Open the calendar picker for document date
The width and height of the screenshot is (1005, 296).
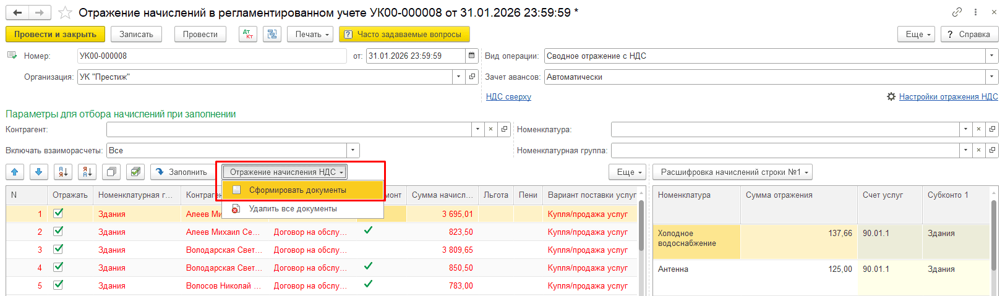pyautogui.click(x=472, y=56)
